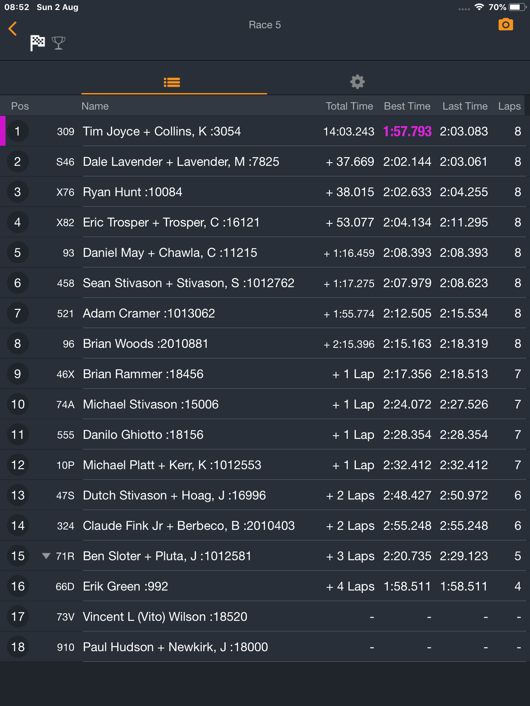Open Ryan Hunt X76 entry
The image size is (530, 706).
pyautogui.click(x=265, y=192)
